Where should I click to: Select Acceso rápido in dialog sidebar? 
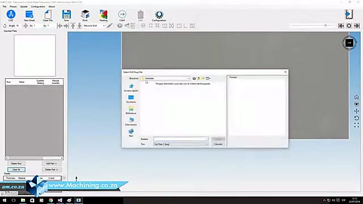click(x=131, y=88)
